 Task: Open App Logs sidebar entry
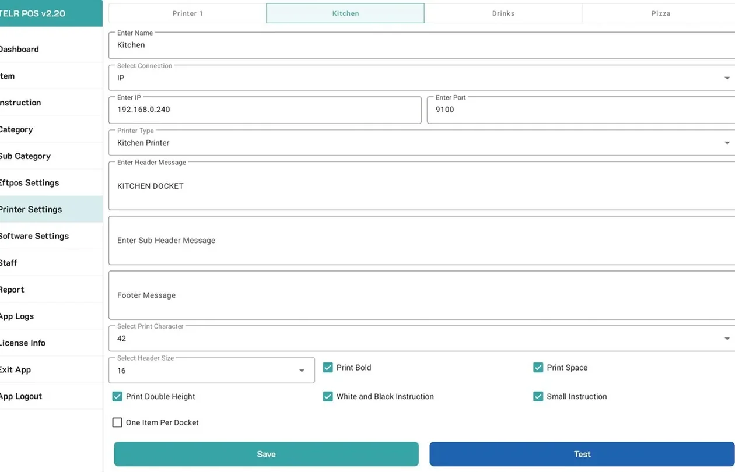pos(51,316)
